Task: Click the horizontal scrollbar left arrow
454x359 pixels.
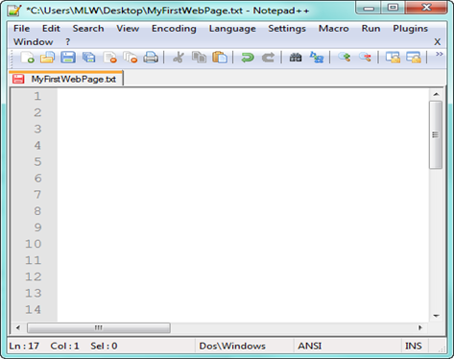Action: (18, 327)
